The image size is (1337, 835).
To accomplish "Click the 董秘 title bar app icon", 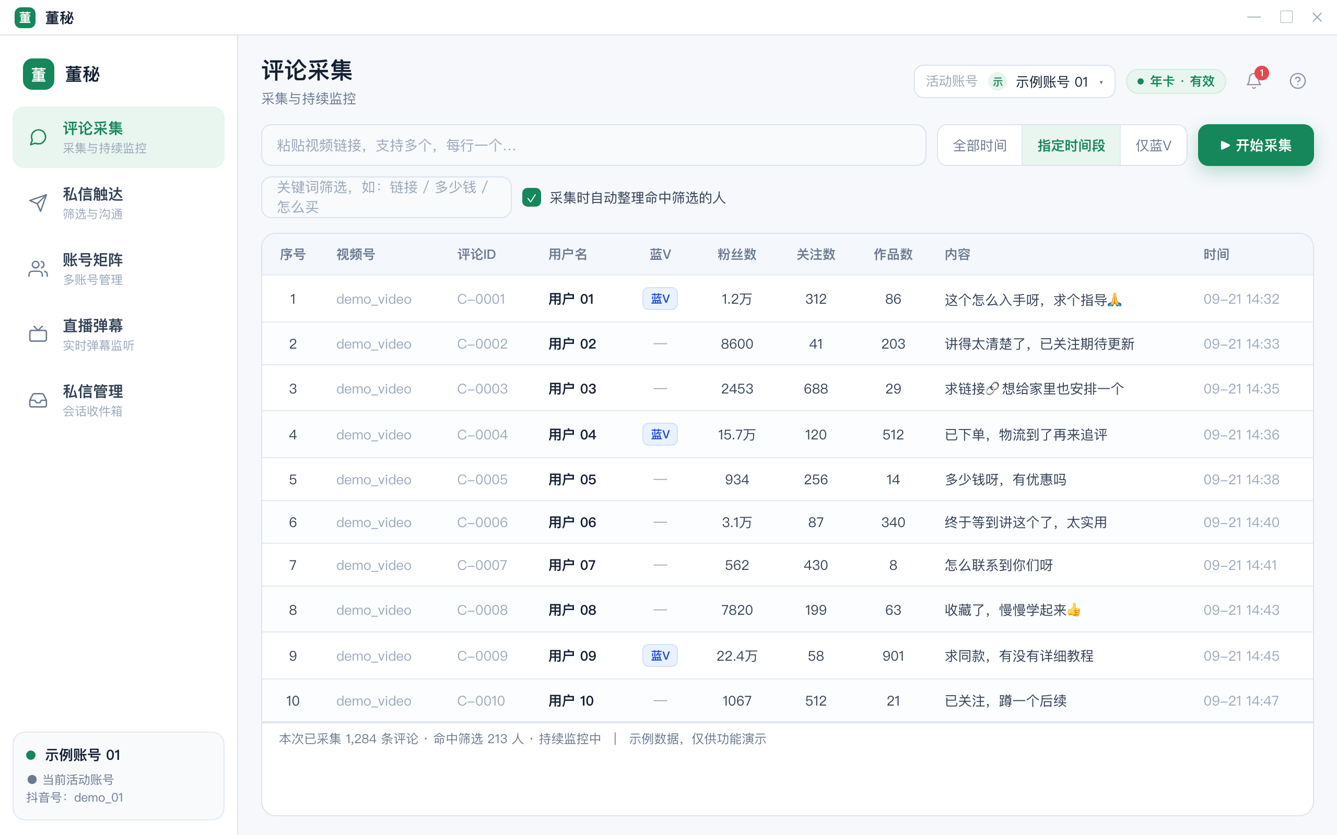I will click(25, 18).
